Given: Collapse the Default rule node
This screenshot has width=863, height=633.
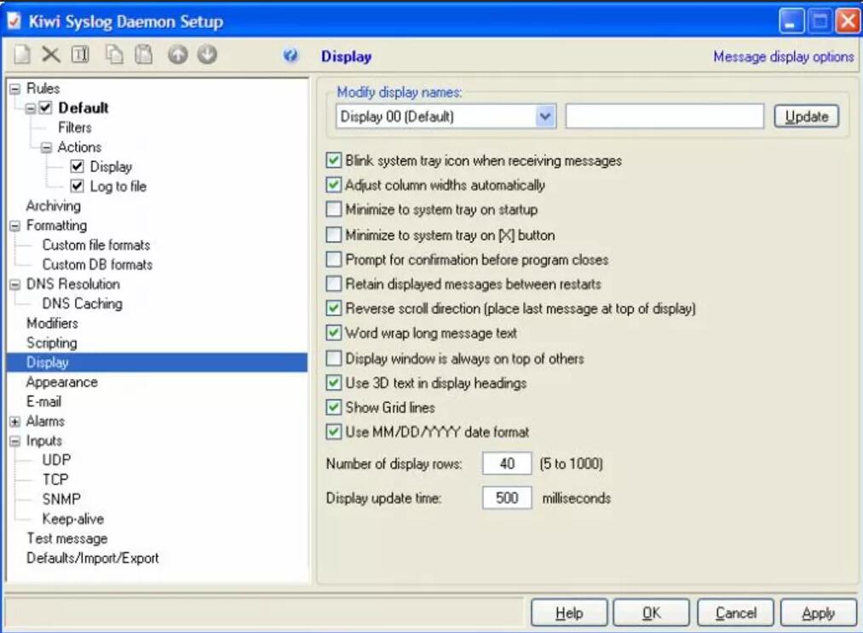Looking at the screenshot, I should pos(31,108).
